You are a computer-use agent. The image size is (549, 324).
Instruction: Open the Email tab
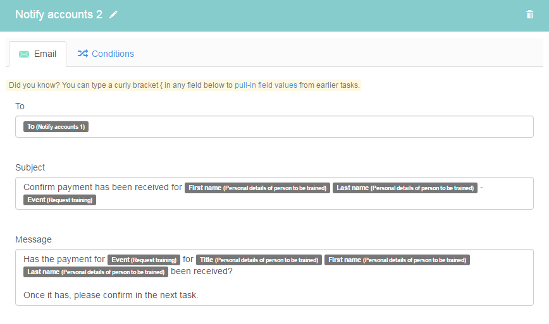pyautogui.click(x=37, y=54)
